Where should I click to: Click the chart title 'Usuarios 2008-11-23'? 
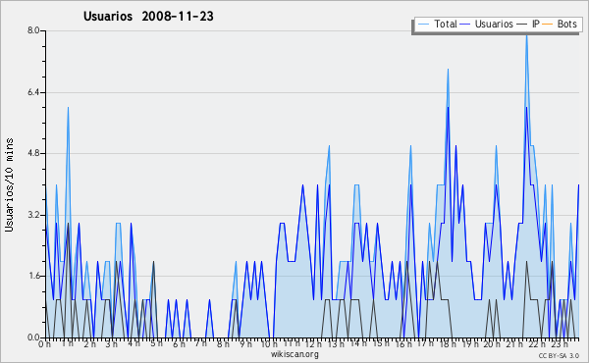point(148,17)
